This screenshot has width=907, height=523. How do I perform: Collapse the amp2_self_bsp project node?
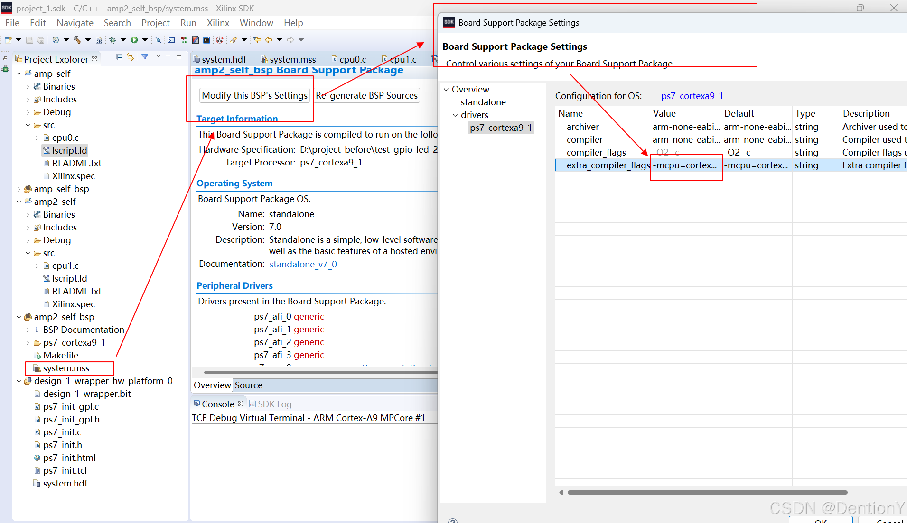coord(19,317)
